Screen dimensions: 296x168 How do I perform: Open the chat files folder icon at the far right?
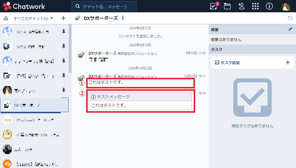tap(290, 18)
